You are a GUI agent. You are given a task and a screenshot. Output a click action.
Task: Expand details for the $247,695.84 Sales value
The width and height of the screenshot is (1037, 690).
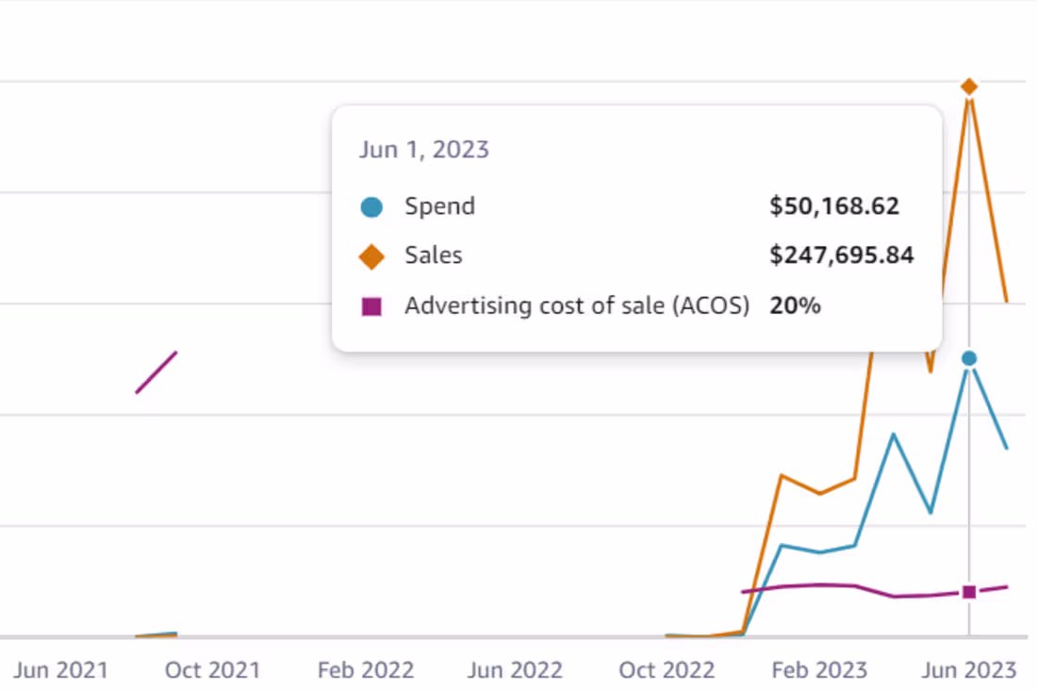point(840,255)
